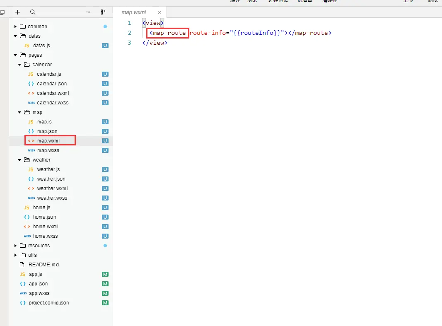The image size is (442, 326).
Task: Click the U badge beside weather.json
Action: 105,179
